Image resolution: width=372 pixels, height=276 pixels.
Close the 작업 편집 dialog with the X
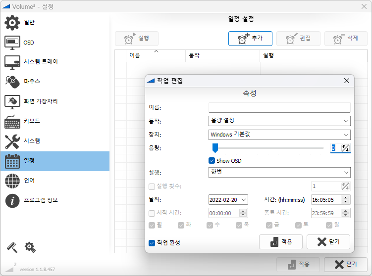(x=347, y=81)
